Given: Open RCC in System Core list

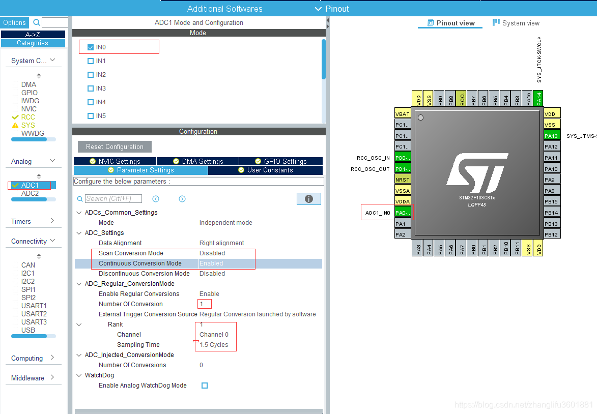Looking at the screenshot, I should (28, 117).
